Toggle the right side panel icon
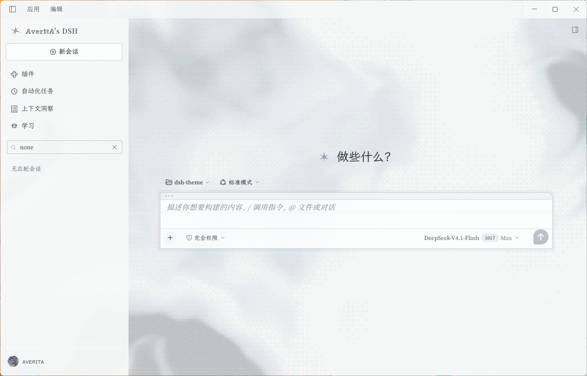 point(575,30)
